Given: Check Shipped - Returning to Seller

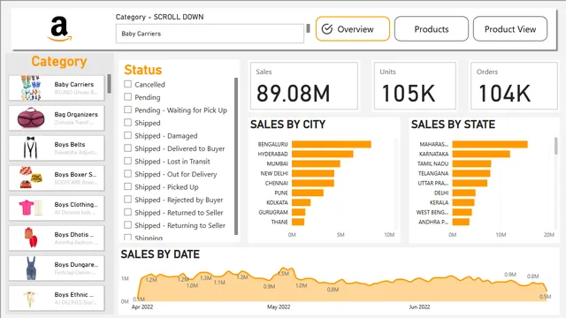Looking at the screenshot, I should 127,225.
